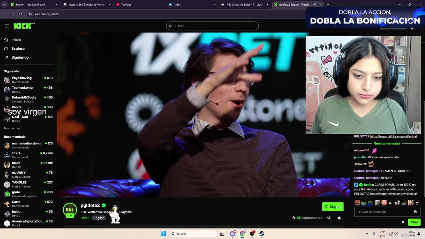Open Windows Start menu
Viewport: 425px width, 239px height.
coord(163,234)
